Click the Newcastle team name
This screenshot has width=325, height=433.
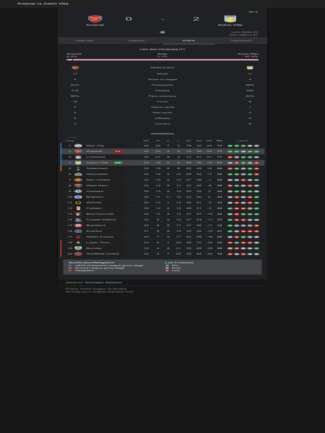[97, 174]
